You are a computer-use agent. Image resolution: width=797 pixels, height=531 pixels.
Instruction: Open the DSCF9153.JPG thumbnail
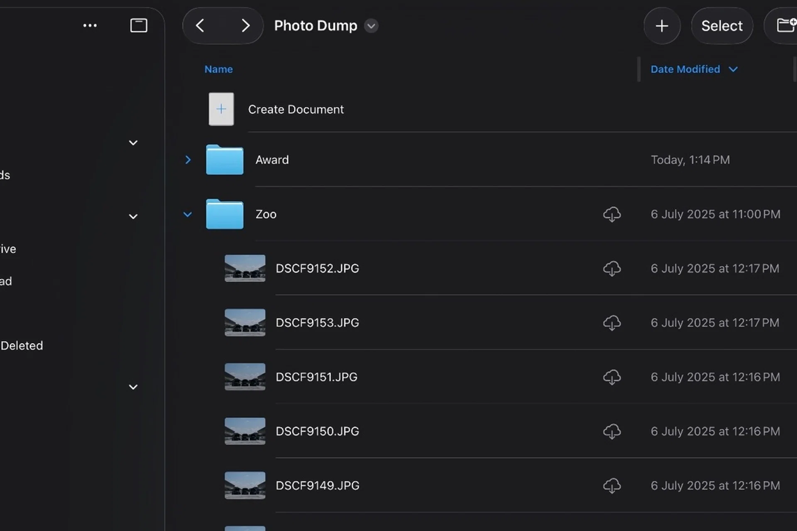(245, 323)
